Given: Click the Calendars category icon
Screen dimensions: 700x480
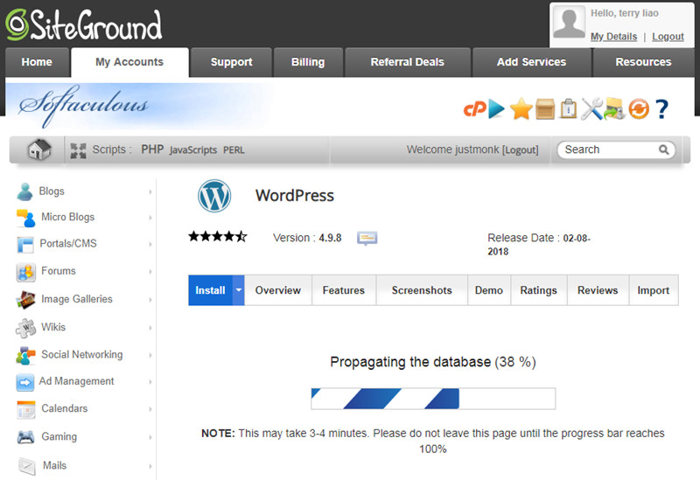Looking at the screenshot, I should (x=26, y=409).
